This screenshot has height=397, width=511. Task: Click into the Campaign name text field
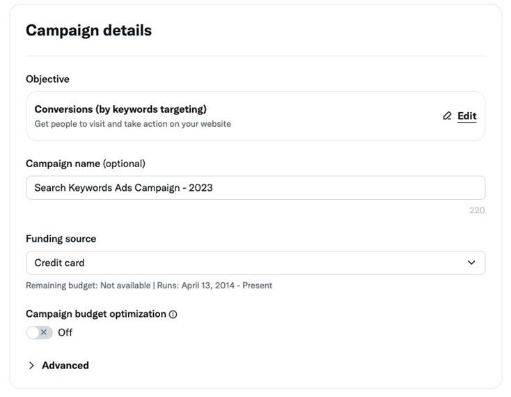click(x=255, y=187)
